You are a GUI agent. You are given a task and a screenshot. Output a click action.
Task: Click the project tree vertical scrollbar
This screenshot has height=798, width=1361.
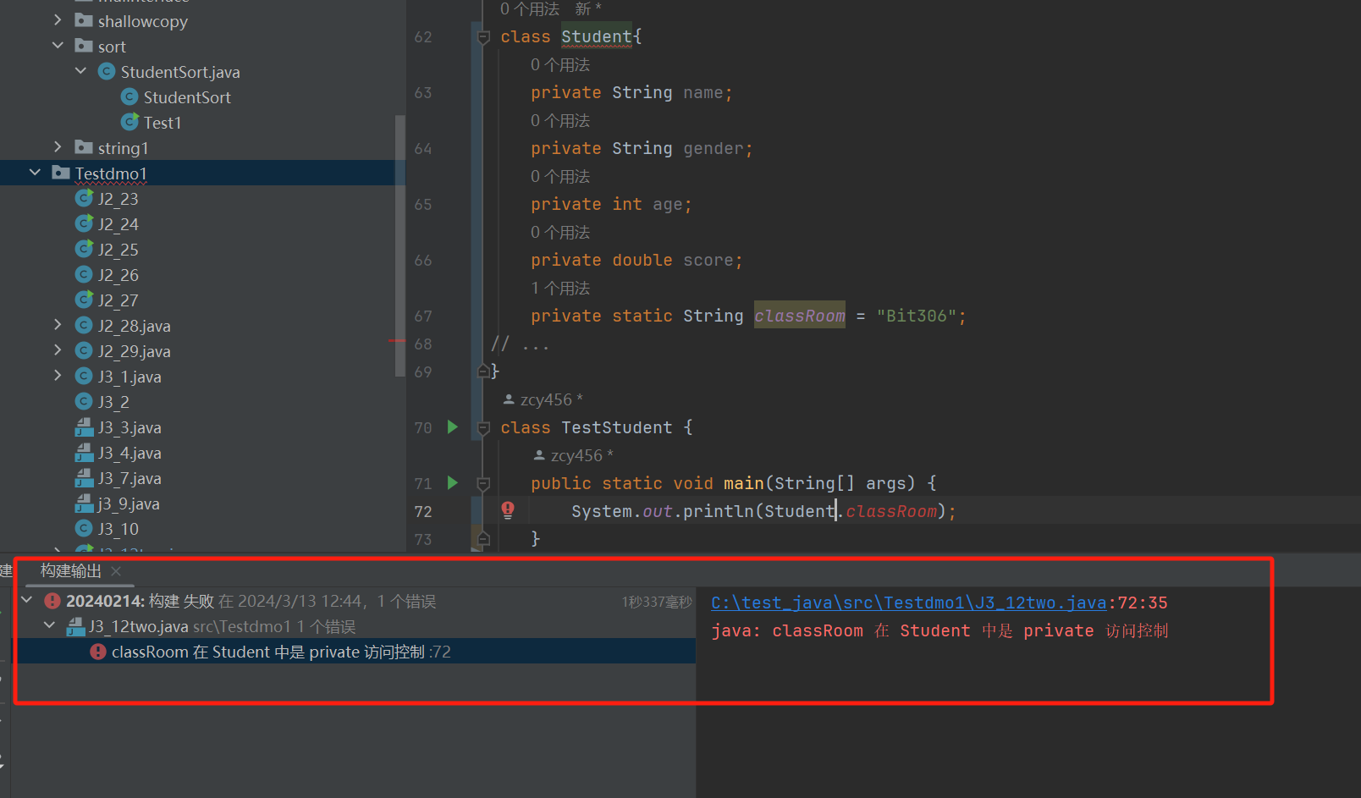(x=399, y=245)
